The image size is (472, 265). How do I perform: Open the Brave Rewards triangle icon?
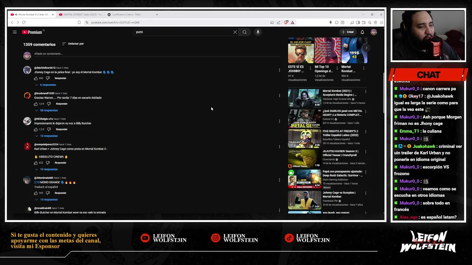[292, 22]
